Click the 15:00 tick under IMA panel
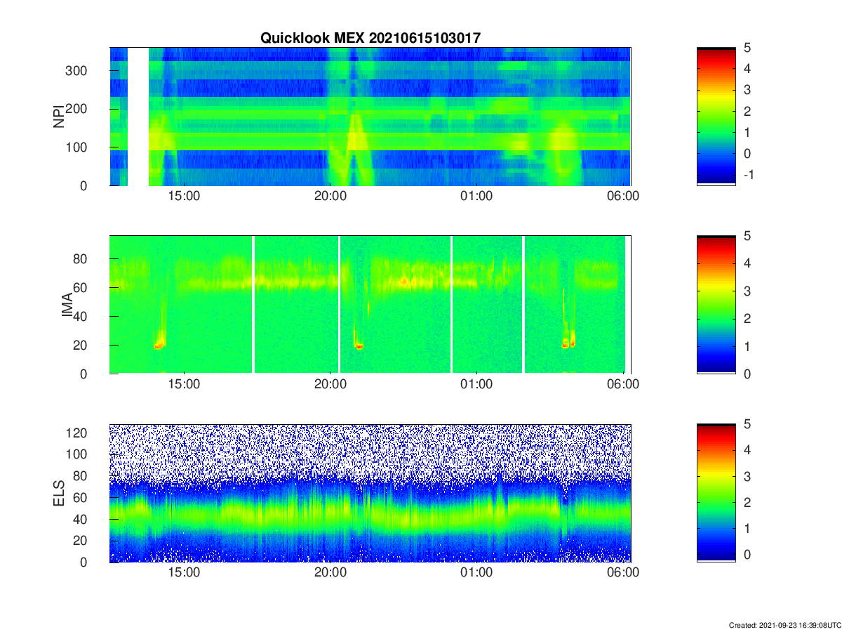Screen dimensions: 842x632 (x=184, y=385)
